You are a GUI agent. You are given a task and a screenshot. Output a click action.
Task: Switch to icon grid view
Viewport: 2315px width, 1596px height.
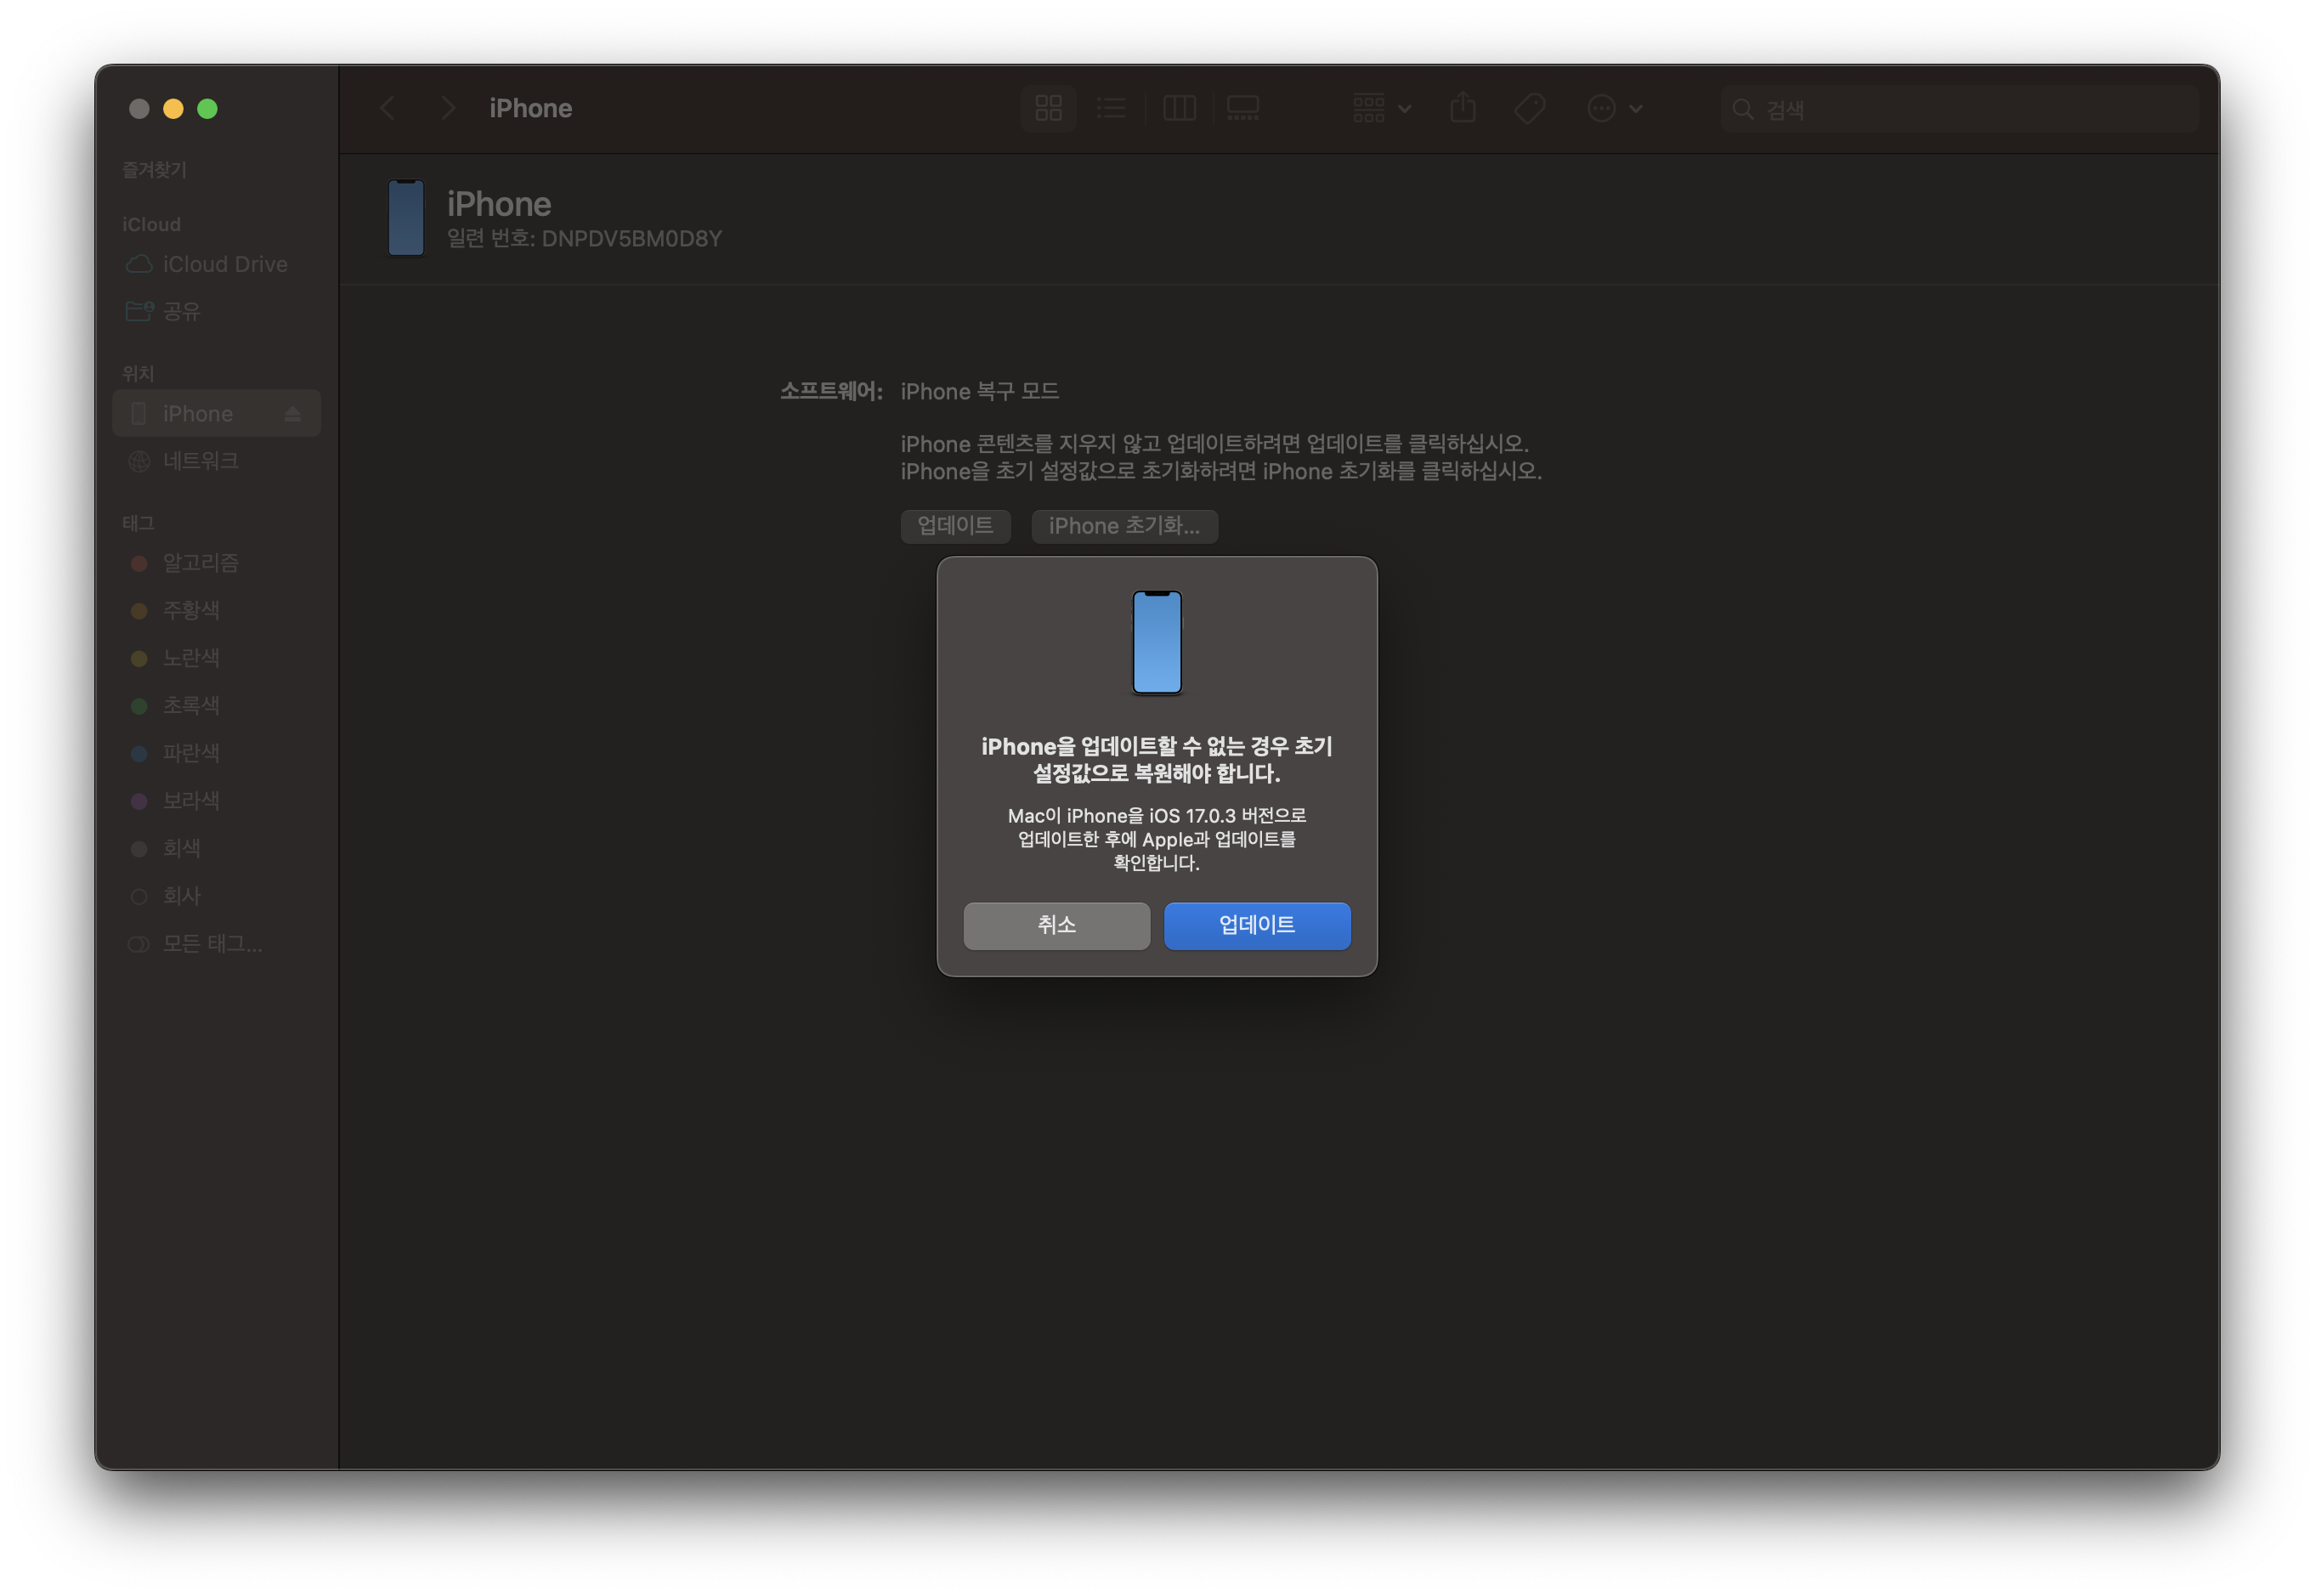(1048, 108)
